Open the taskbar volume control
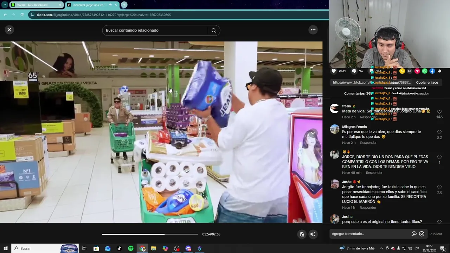Viewport: 450px width, 253px height. 410,248
